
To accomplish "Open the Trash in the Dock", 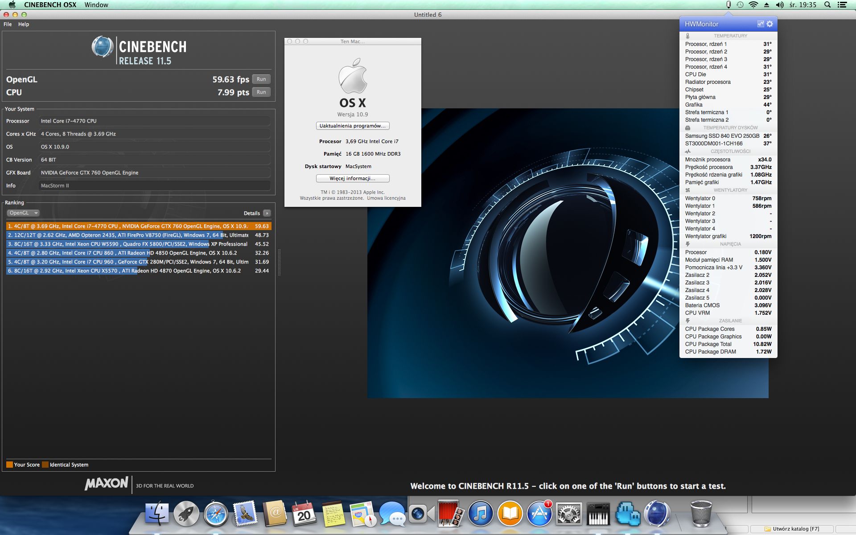I will pyautogui.click(x=701, y=514).
